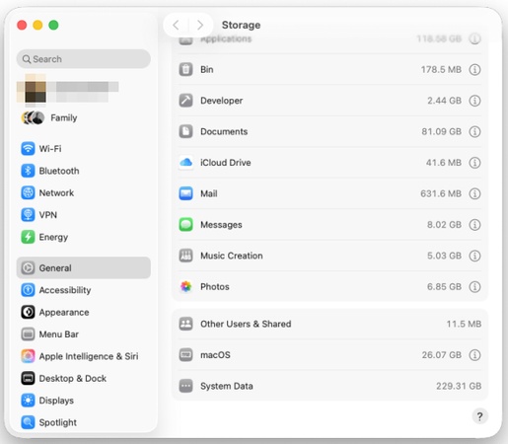The image size is (508, 444).
Task: Go forward with the right chevron
Action: pos(200,25)
